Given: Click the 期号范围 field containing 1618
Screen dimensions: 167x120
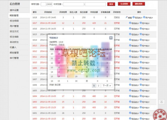Looking at the screenshot, I should [49, 4].
